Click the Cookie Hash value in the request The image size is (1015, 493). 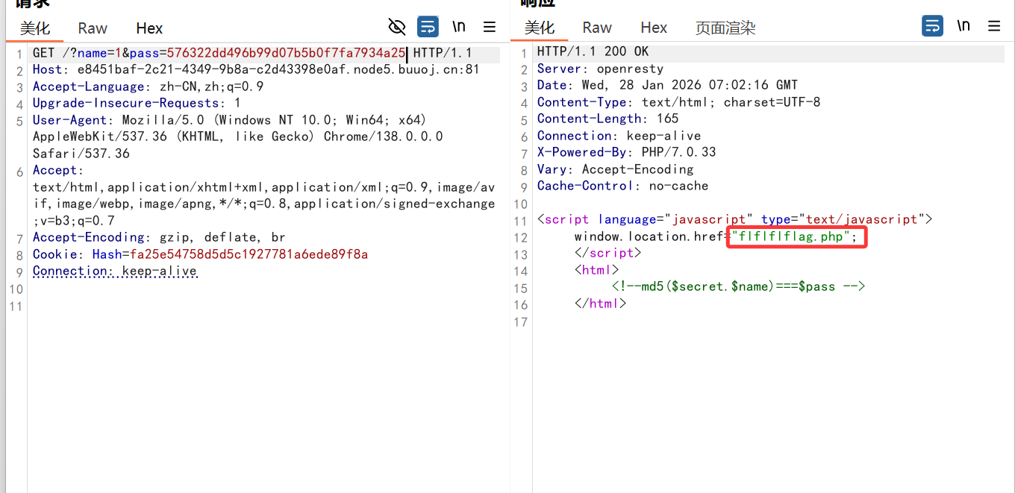(x=249, y=254)
